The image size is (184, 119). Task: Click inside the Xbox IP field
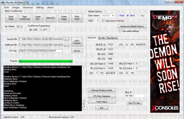coord(134,96)
